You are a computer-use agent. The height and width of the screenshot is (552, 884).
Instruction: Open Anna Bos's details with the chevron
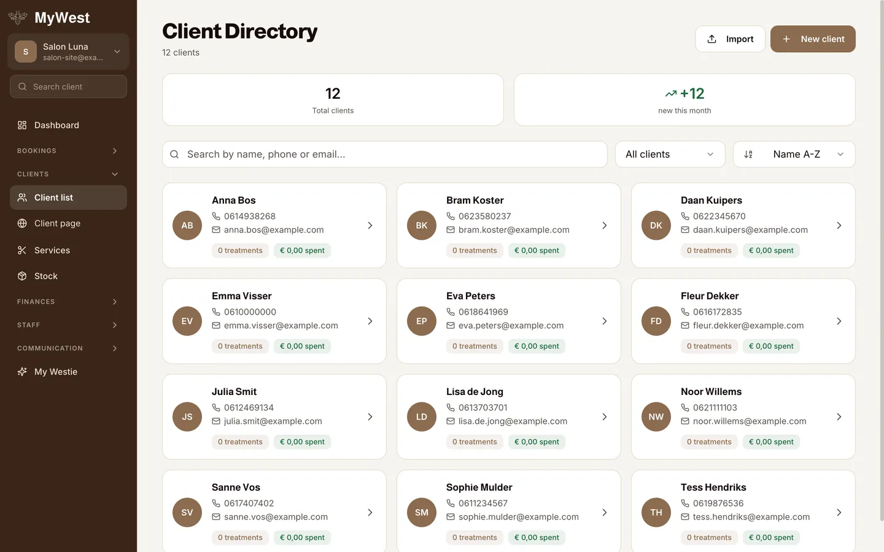coord(370,225)
